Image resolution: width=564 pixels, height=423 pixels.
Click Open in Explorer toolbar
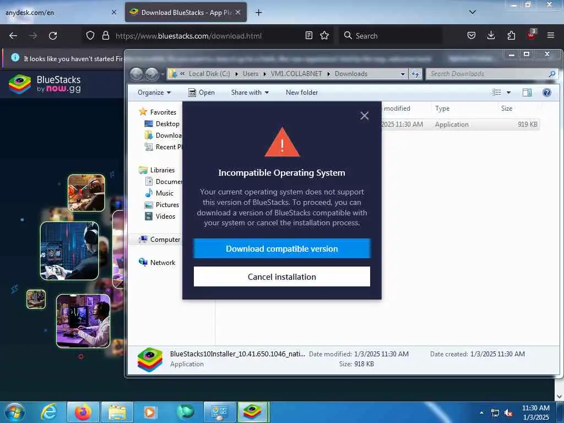click(x=202, y=93)
